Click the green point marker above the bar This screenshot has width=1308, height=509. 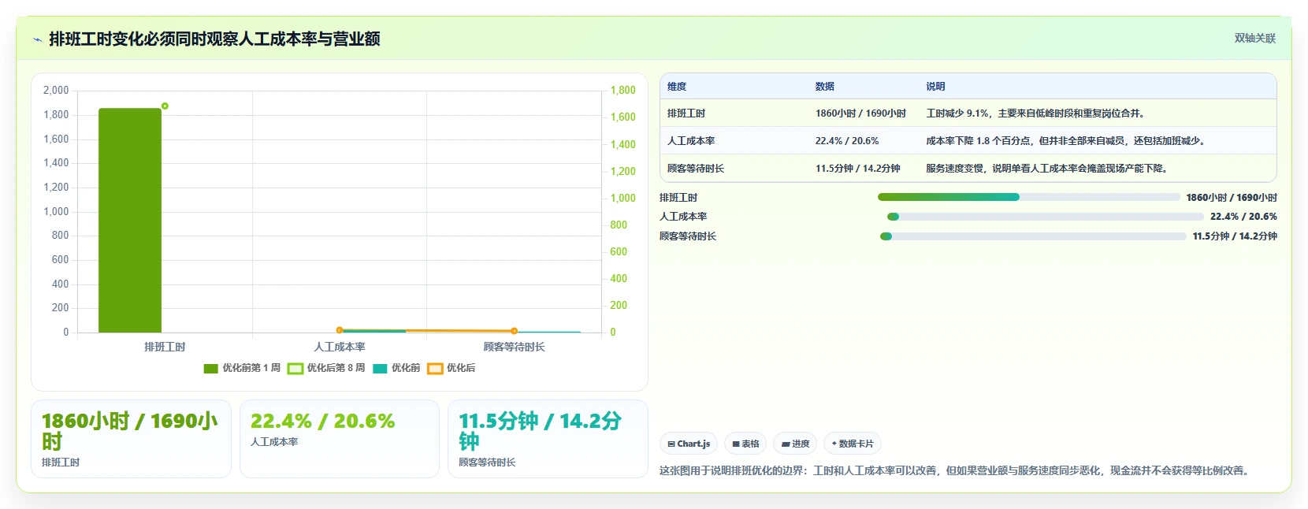coord(165,106)
